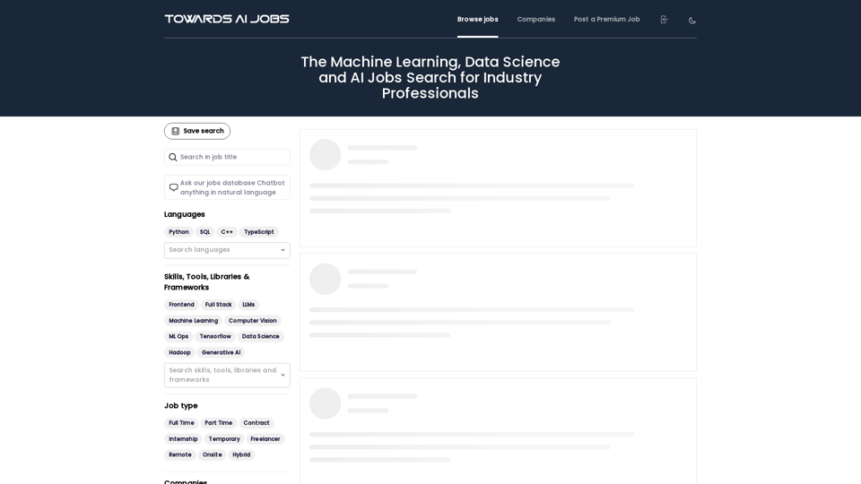Filter by ML Ops tag
This screenshot has height=484, width=861.
(178, 336)
